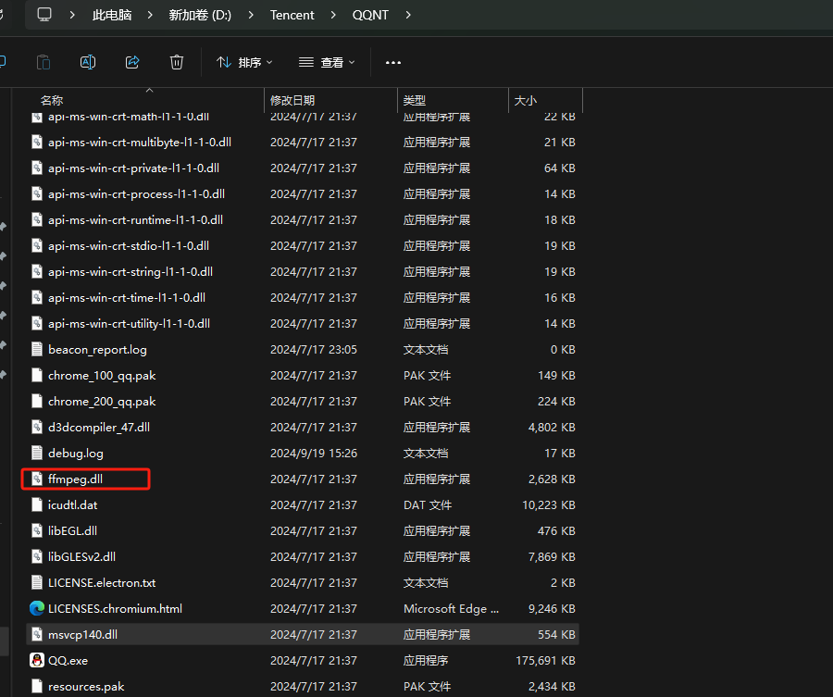833x697 pixels.
Task: Sort by the 修改日期 column header
Action: pos(292,100)
